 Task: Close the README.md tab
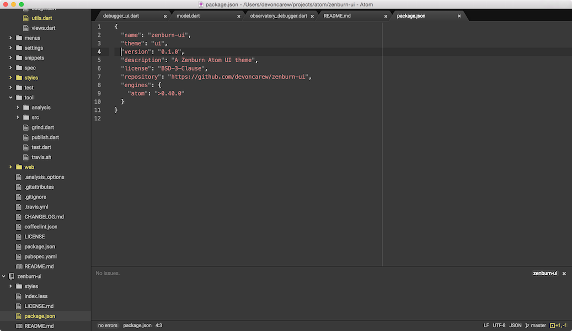386,16
